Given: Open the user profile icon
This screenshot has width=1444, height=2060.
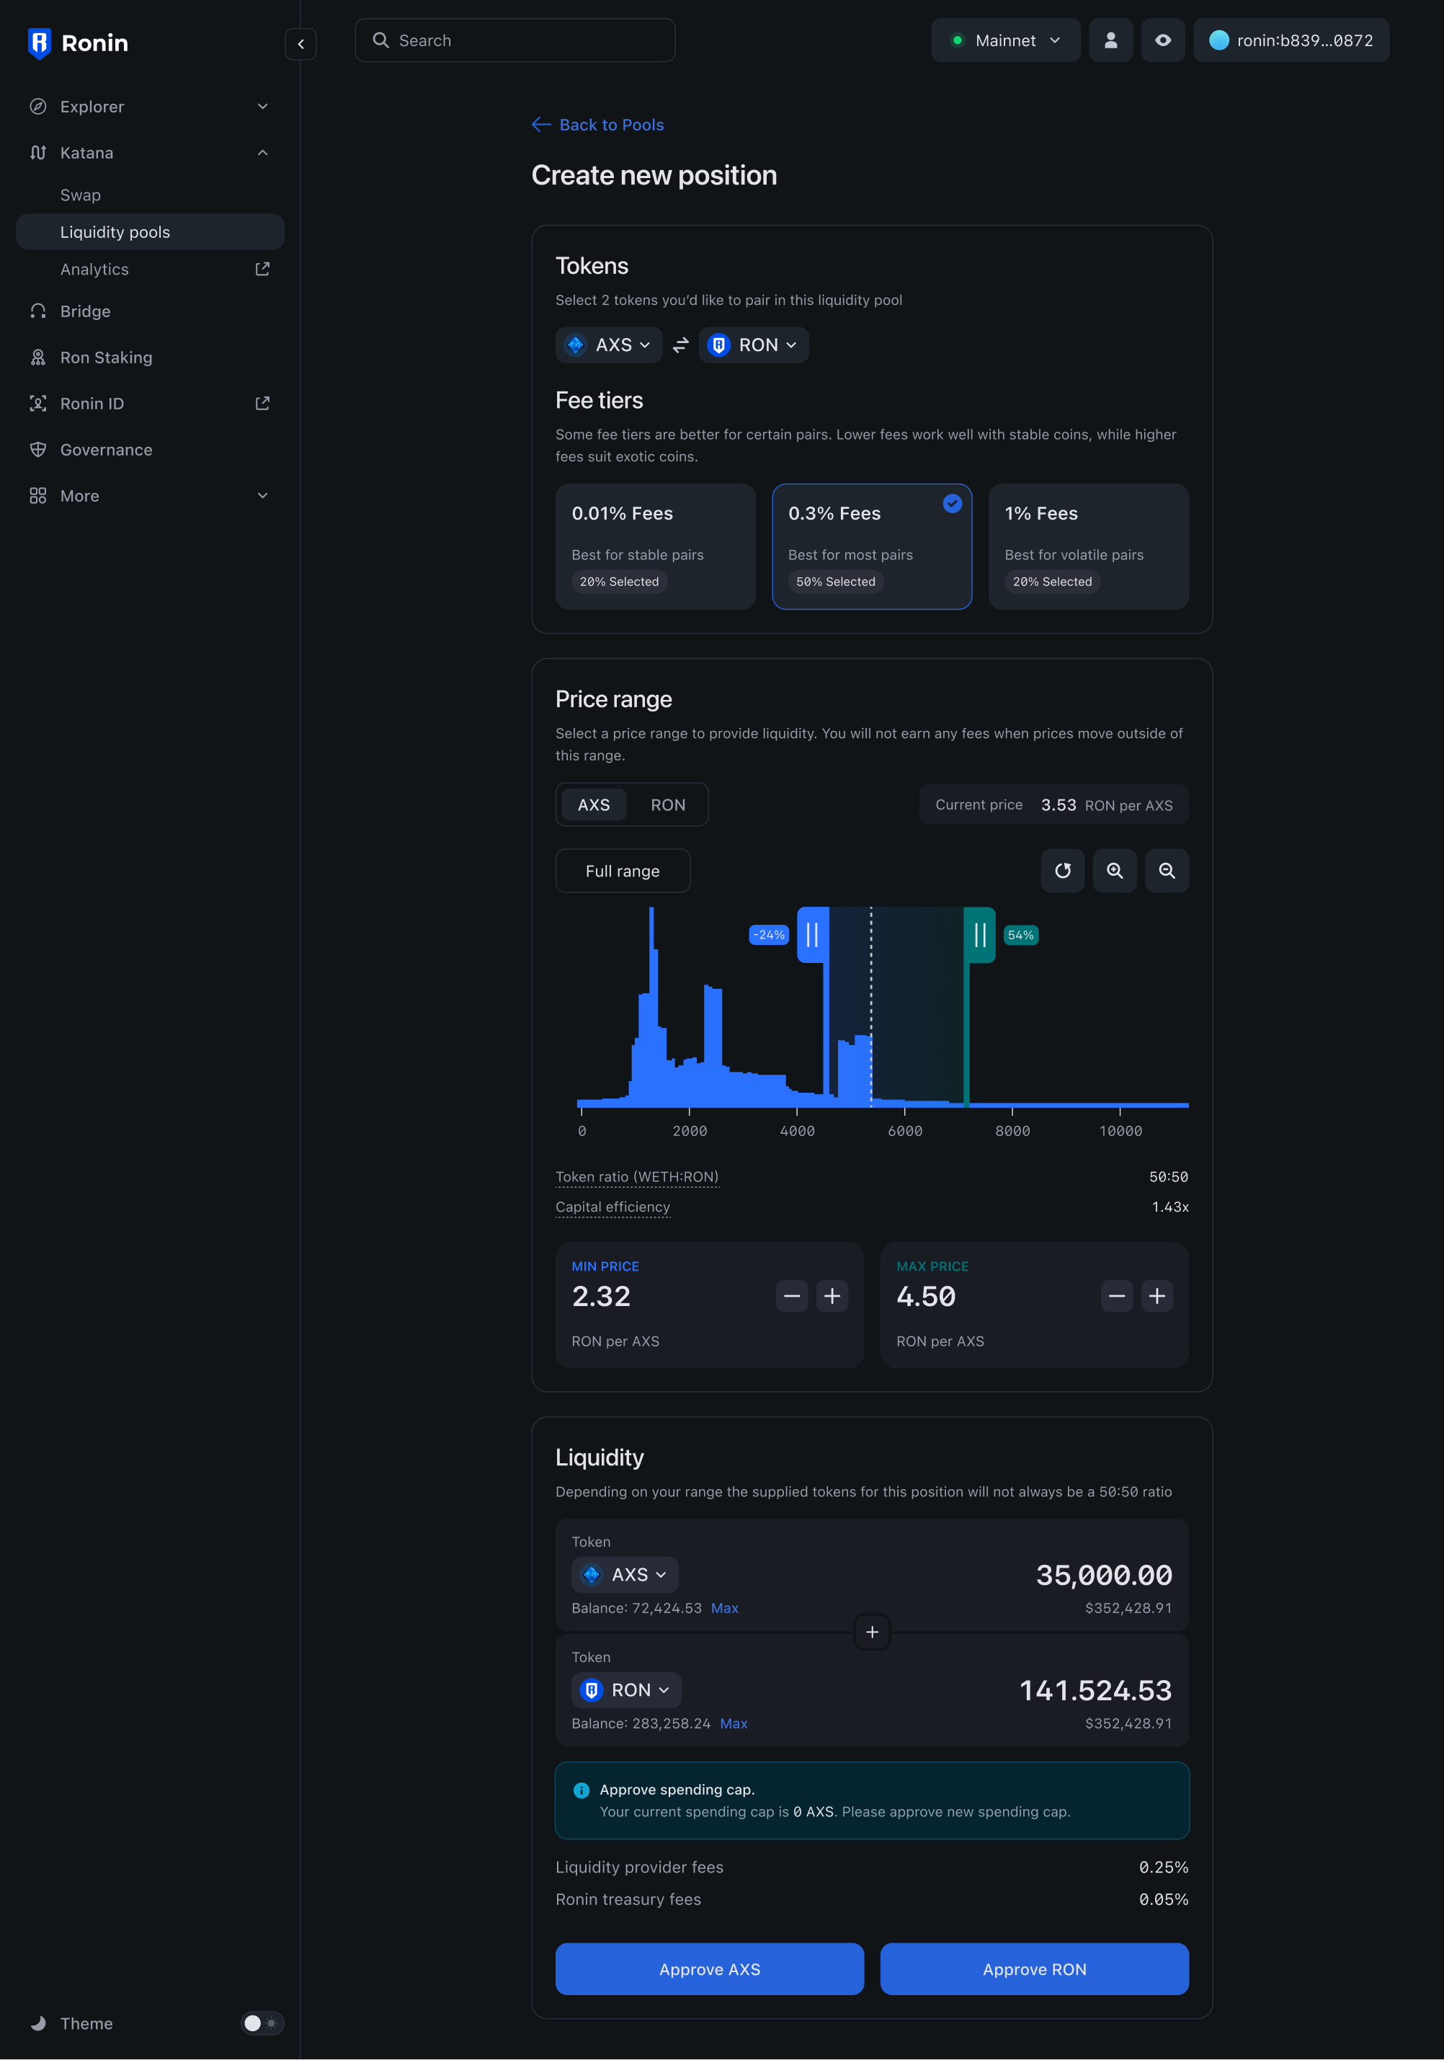Looking at the screenshot, I should [x=1110, y=40].
